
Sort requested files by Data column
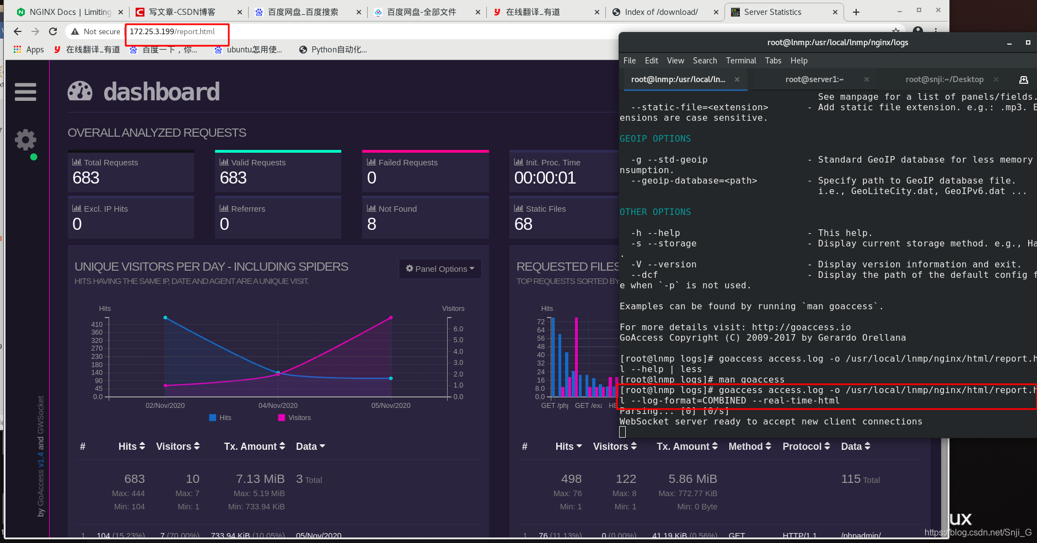856,447
